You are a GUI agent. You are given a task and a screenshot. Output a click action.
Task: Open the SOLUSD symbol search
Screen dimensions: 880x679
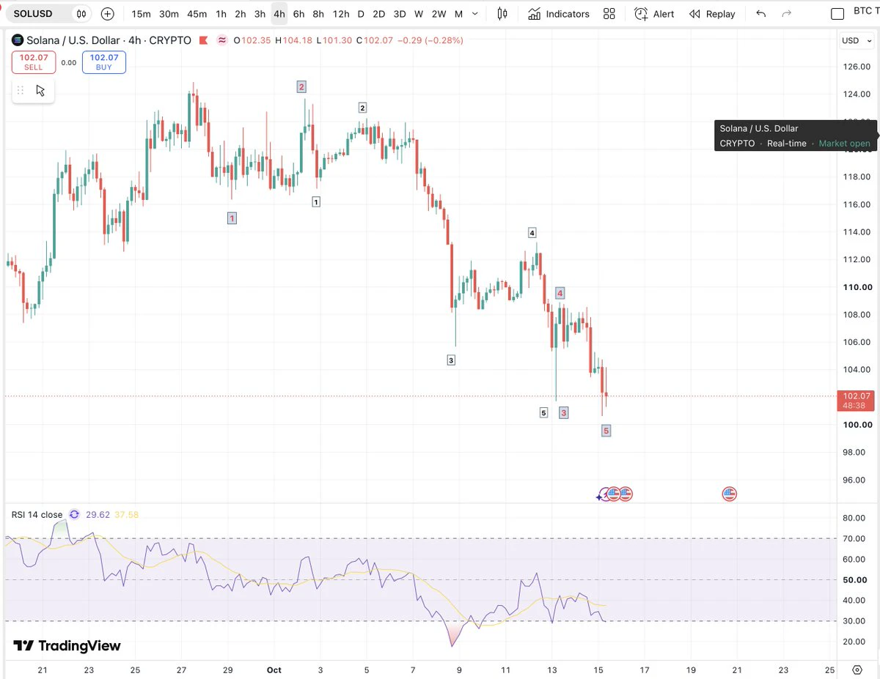(x=33, y=13)
